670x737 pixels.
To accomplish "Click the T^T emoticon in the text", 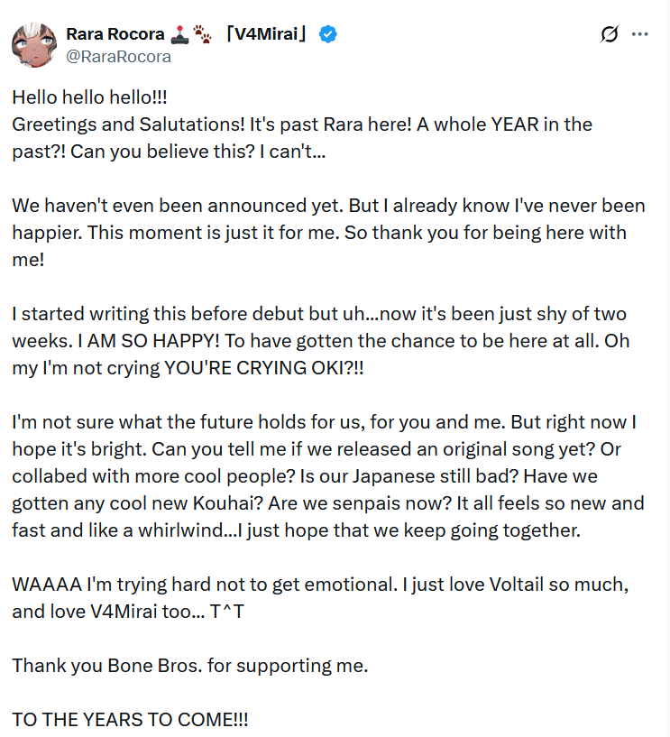I will coord(227,612).
